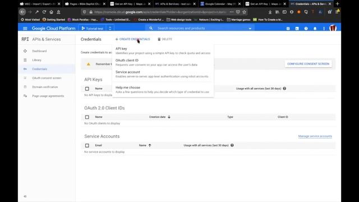The image size is (359, 202).
Task: Click the Delete button
Action: tap(165, 39)
